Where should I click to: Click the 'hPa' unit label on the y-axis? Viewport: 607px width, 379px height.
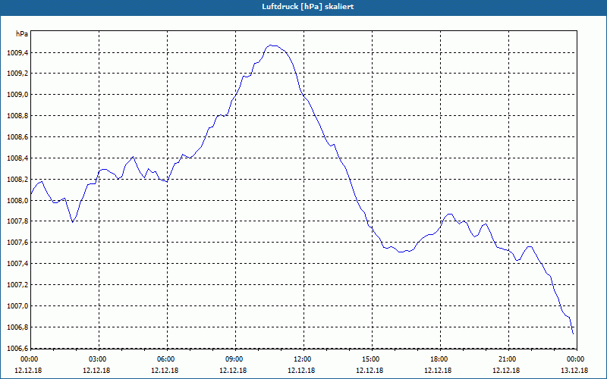pyautogui.click(x=22, y=34)
